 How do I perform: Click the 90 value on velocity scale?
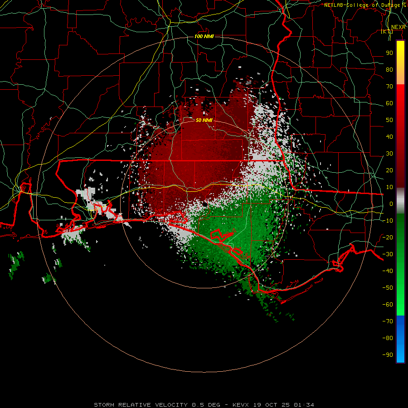click(389, 53)
